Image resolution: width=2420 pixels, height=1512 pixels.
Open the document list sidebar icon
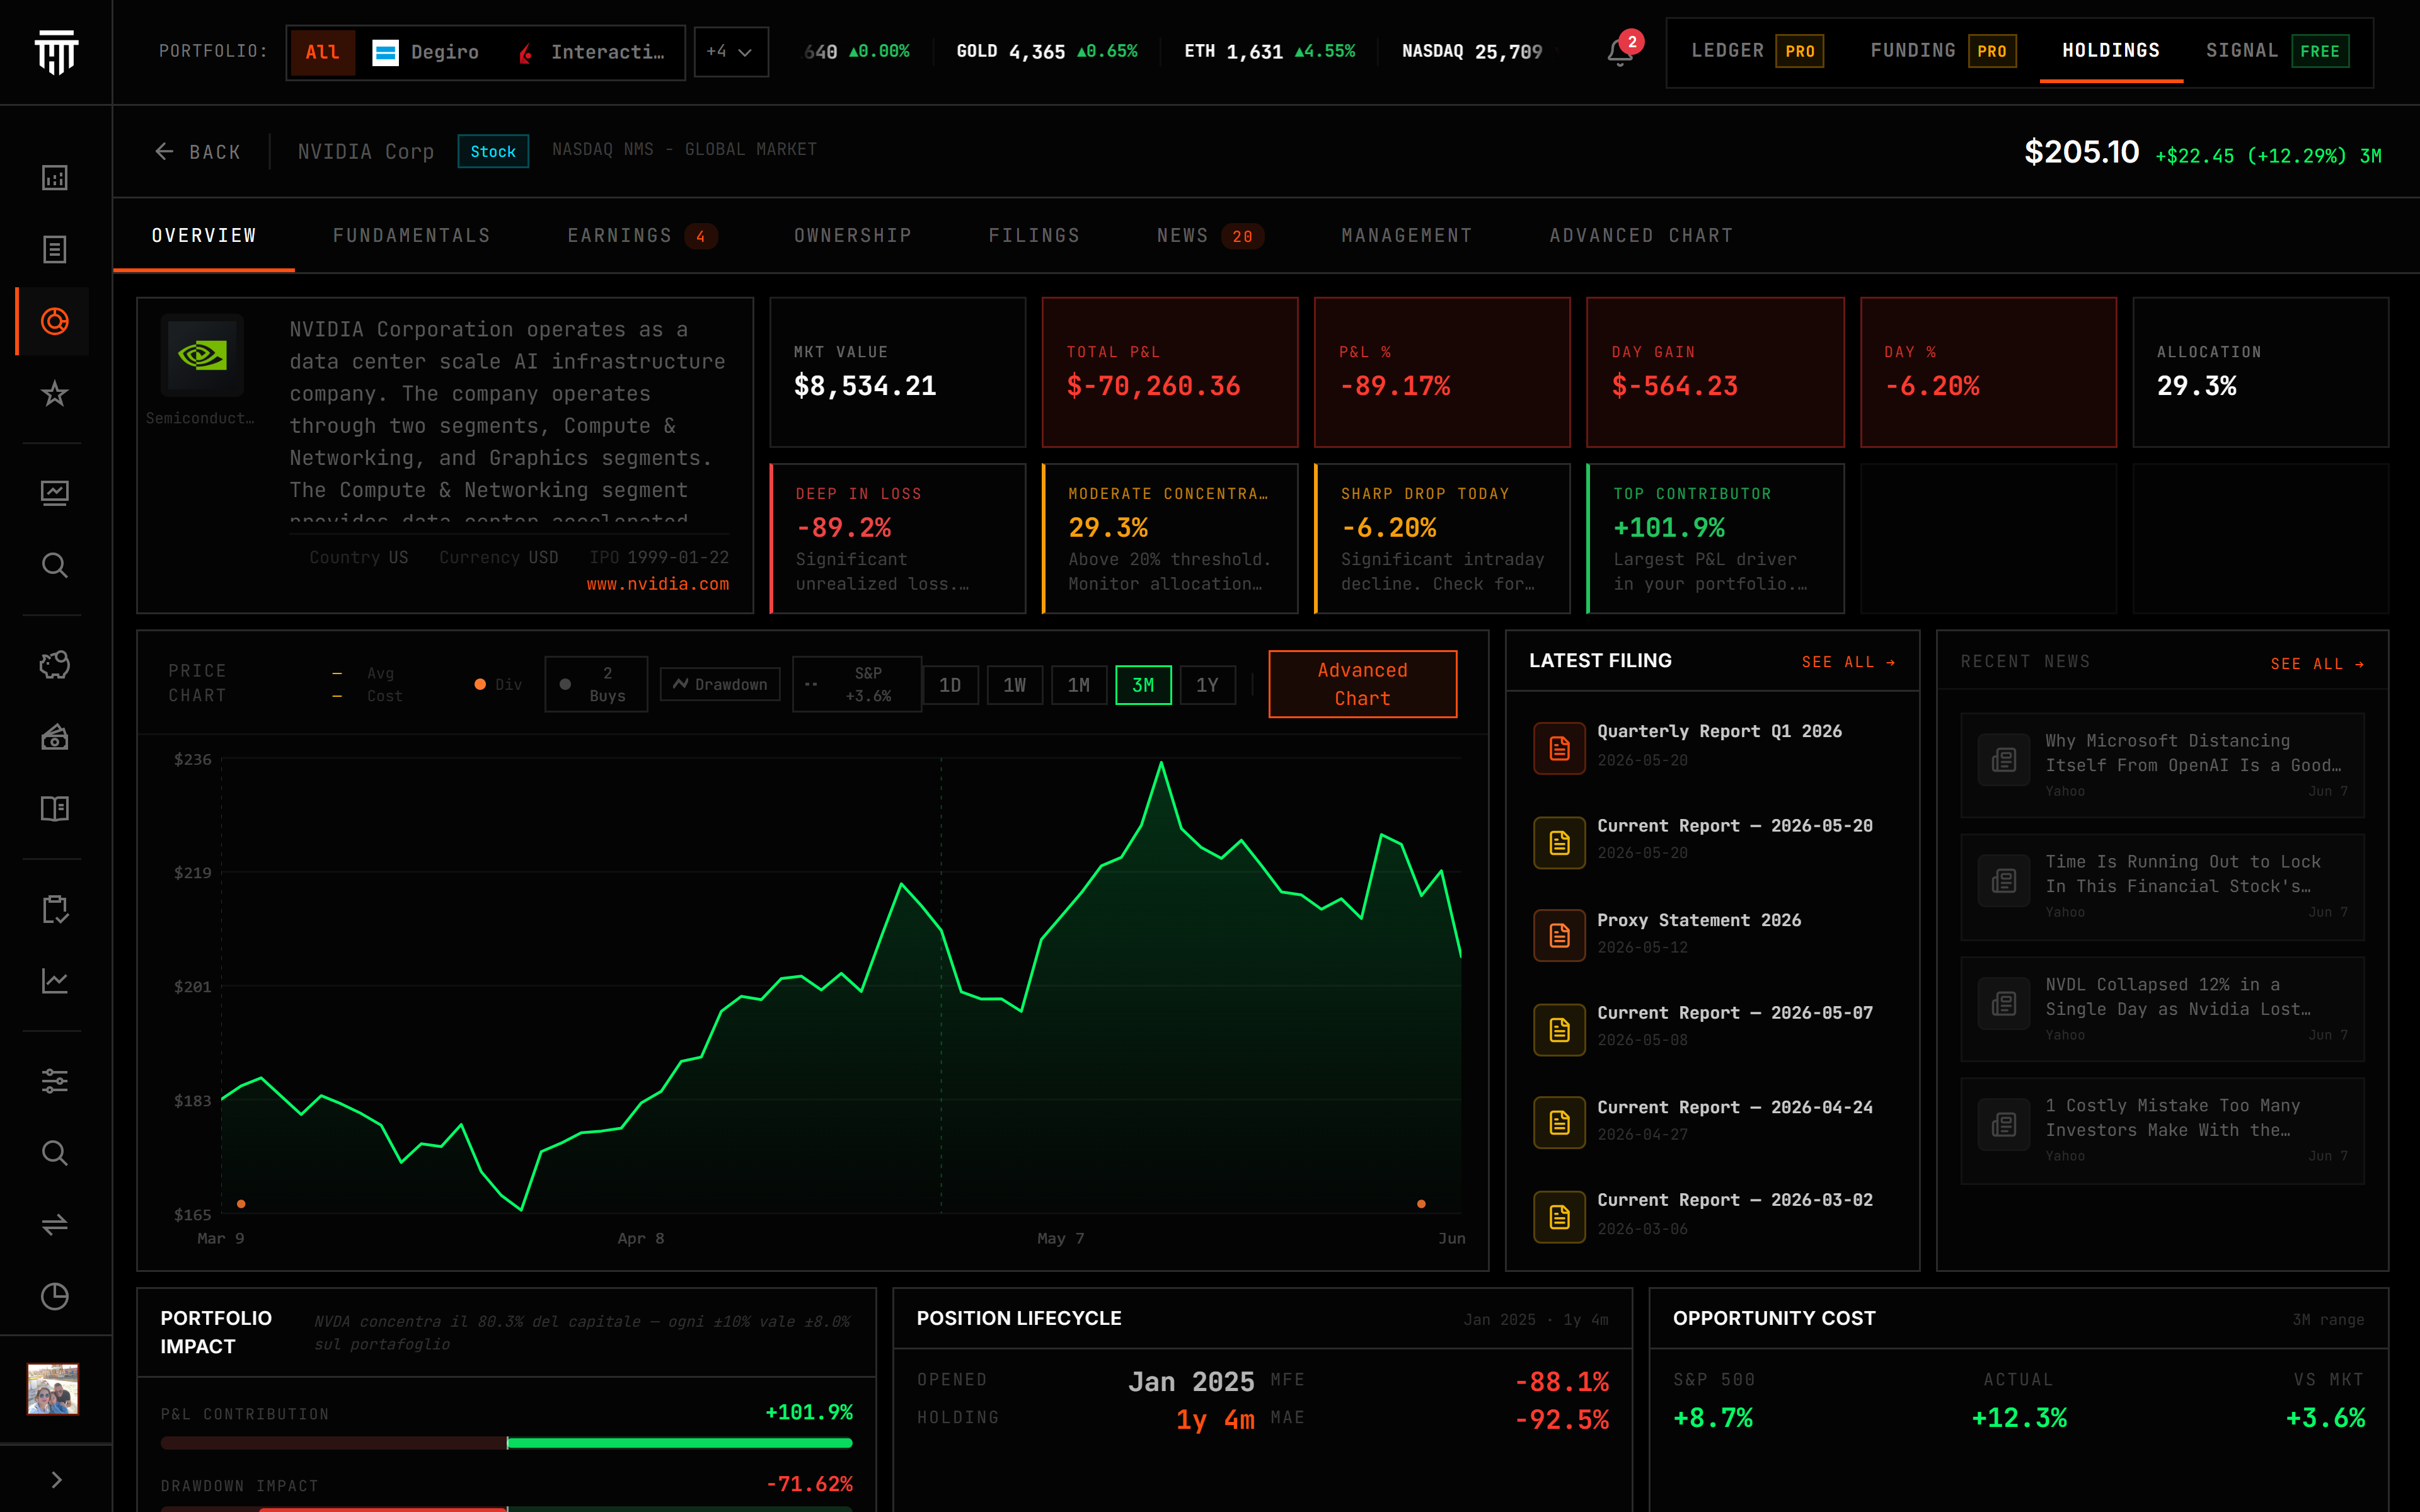(x=55, y=249)
